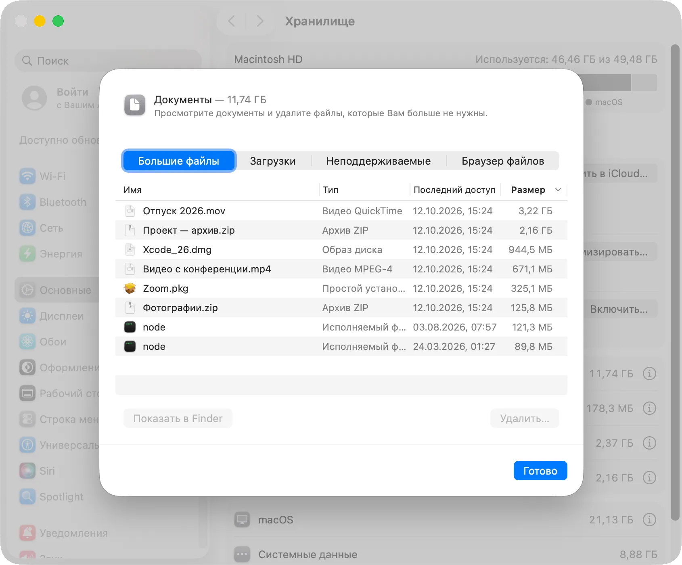Click the Documents icon in dialog header
This screenshot has width=682, height=565.
[135, 105]
